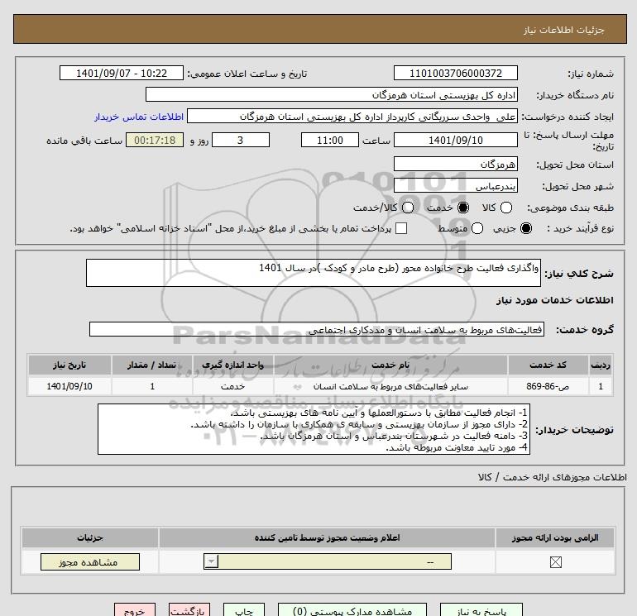Click the announcement date field 1401/09/07 - 10:22
The image size is (637, 616).
pos(122,73)
